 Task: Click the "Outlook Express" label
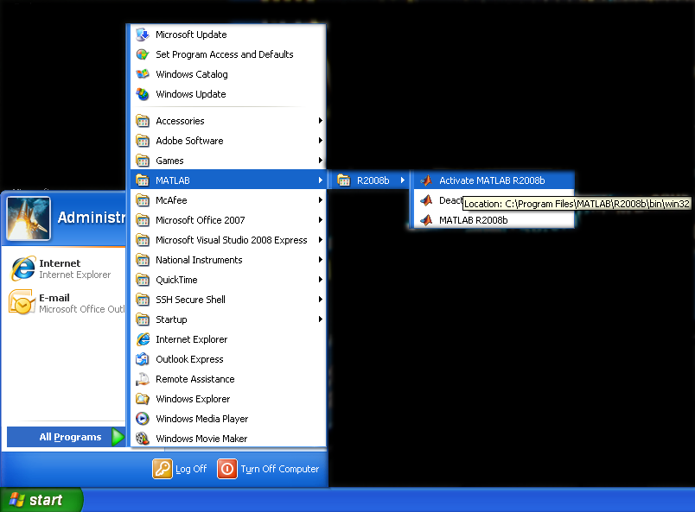click(189, 359)
